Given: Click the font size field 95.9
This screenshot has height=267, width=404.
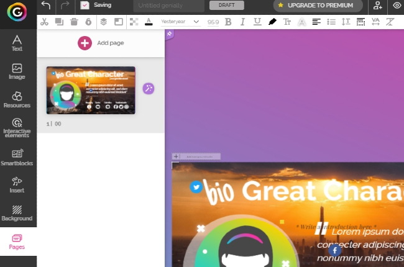Looking at the screenshot, I should [213, 22].
